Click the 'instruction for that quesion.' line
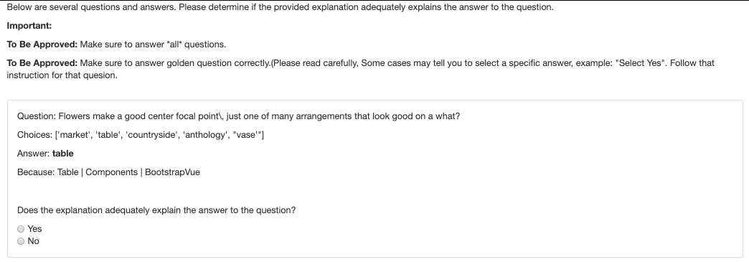The height and width of the screenshot is (262, 749). [62, 75]
